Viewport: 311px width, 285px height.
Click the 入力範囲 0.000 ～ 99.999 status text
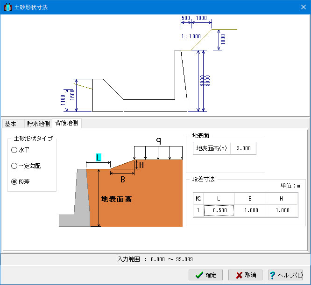[x=155, y=259]
